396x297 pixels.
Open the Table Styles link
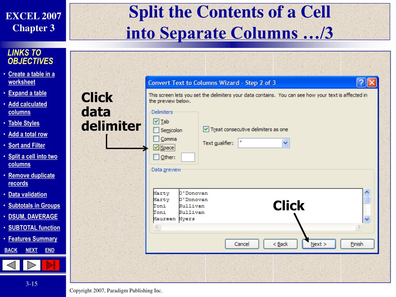click(24, 123)
